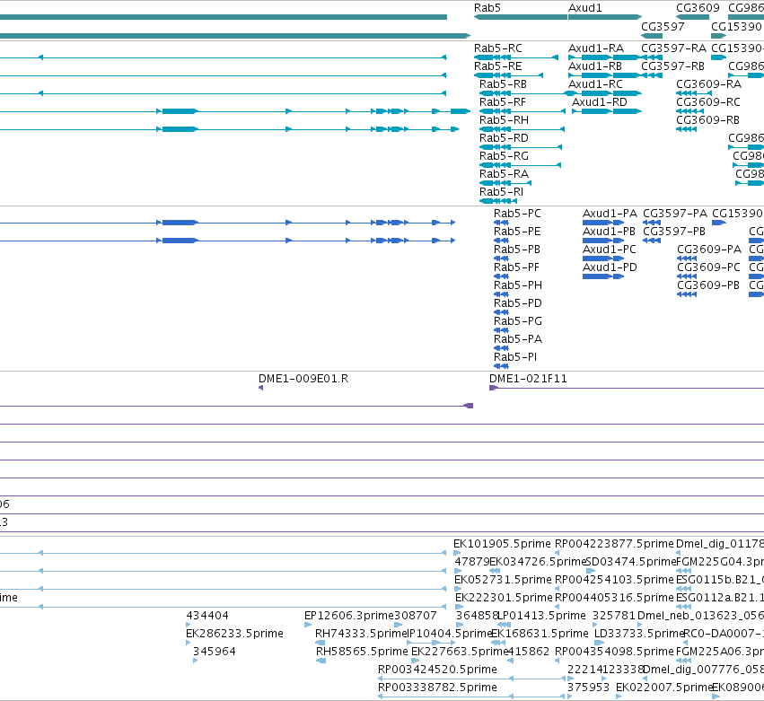Viewport: 764px width, 701px height.
Task: Select the Axud1 gene label
Action: tap(584, 8)
